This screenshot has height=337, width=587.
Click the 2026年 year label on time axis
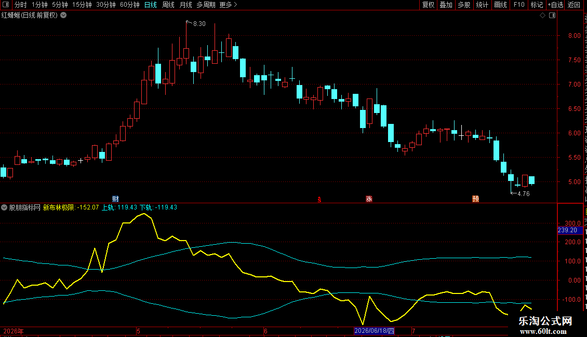13,331
